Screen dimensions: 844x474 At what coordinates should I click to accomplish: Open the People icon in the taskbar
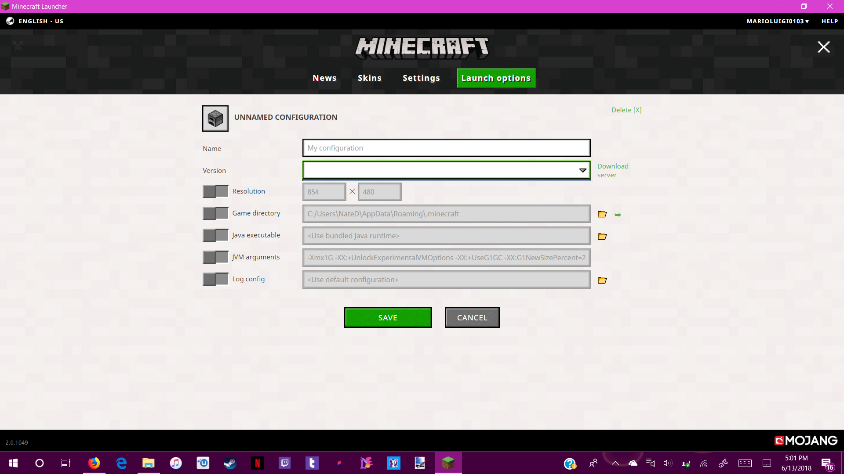(593, 463)
